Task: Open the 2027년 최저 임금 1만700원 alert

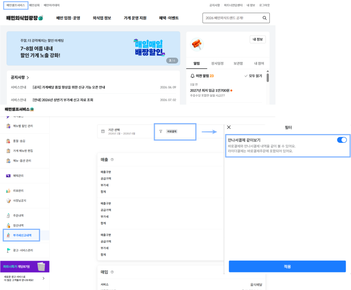Action: tap(210, 91)
